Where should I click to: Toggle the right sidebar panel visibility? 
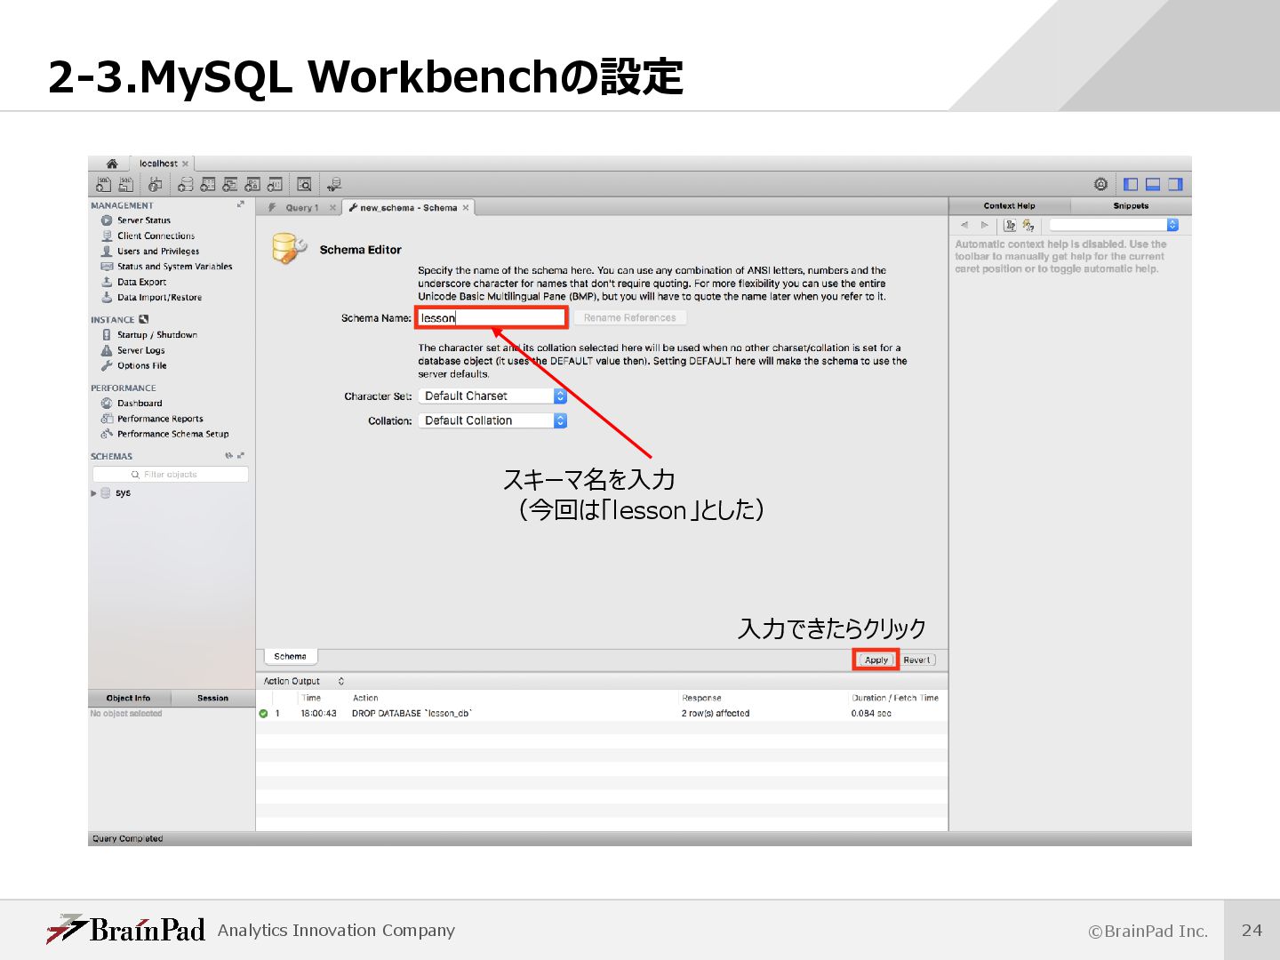tap(1175, 184)
